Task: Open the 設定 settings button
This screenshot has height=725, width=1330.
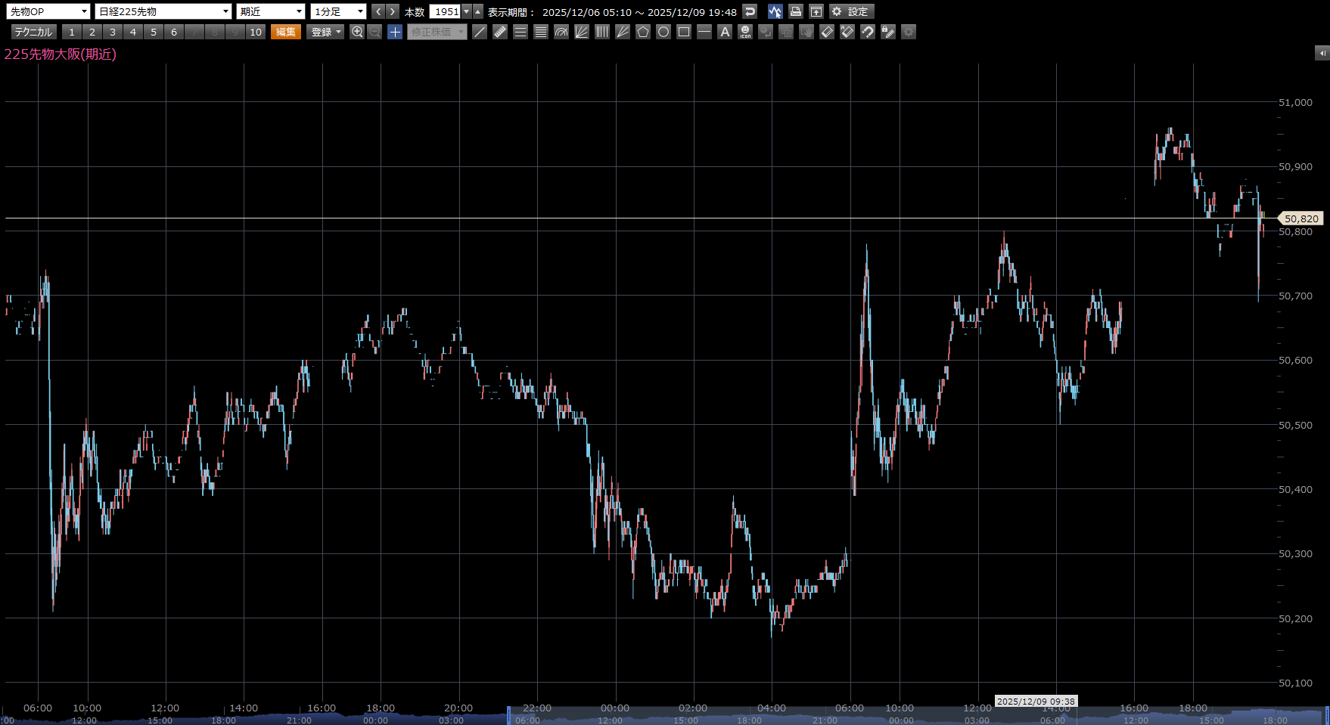Action: coord(851,11)
